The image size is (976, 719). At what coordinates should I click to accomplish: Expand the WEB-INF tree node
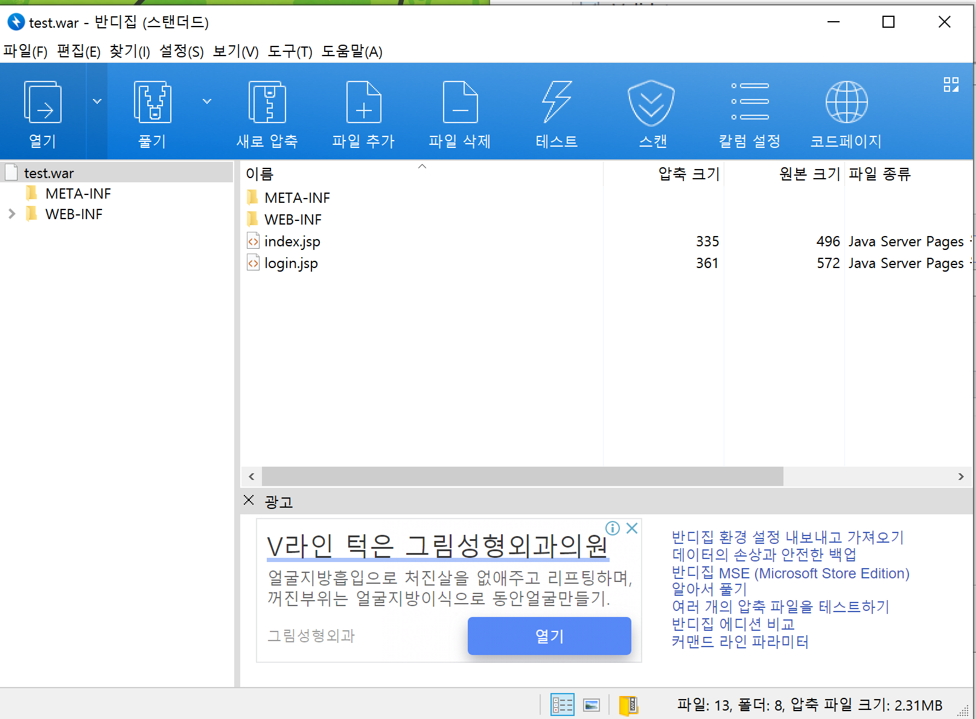pos(11,214)
